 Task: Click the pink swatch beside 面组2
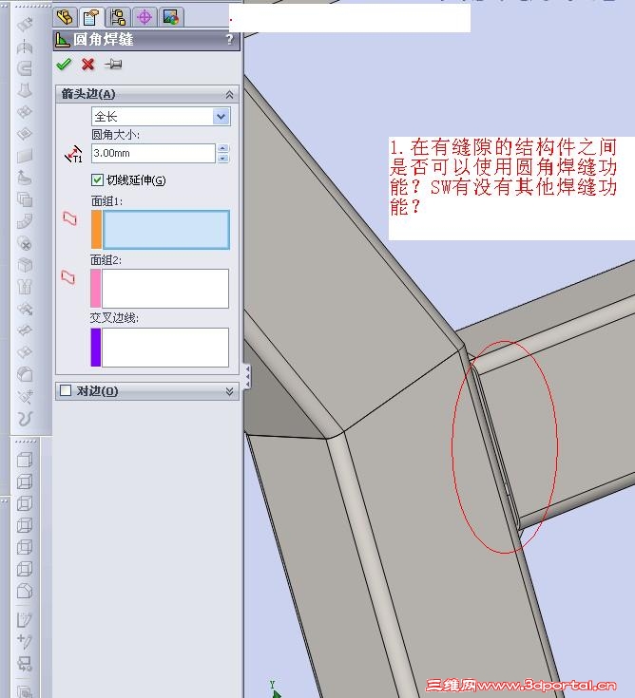pyautogui.click(x=95, y=289)
